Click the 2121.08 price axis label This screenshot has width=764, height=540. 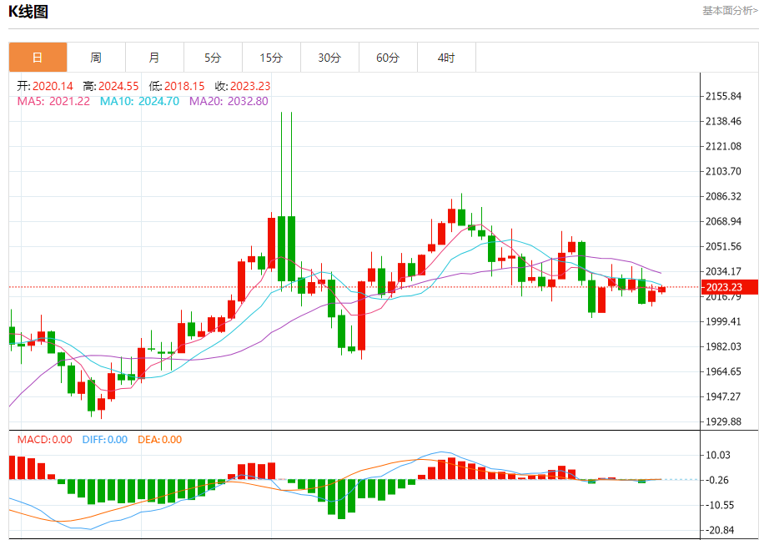click(x=724, y=146)
